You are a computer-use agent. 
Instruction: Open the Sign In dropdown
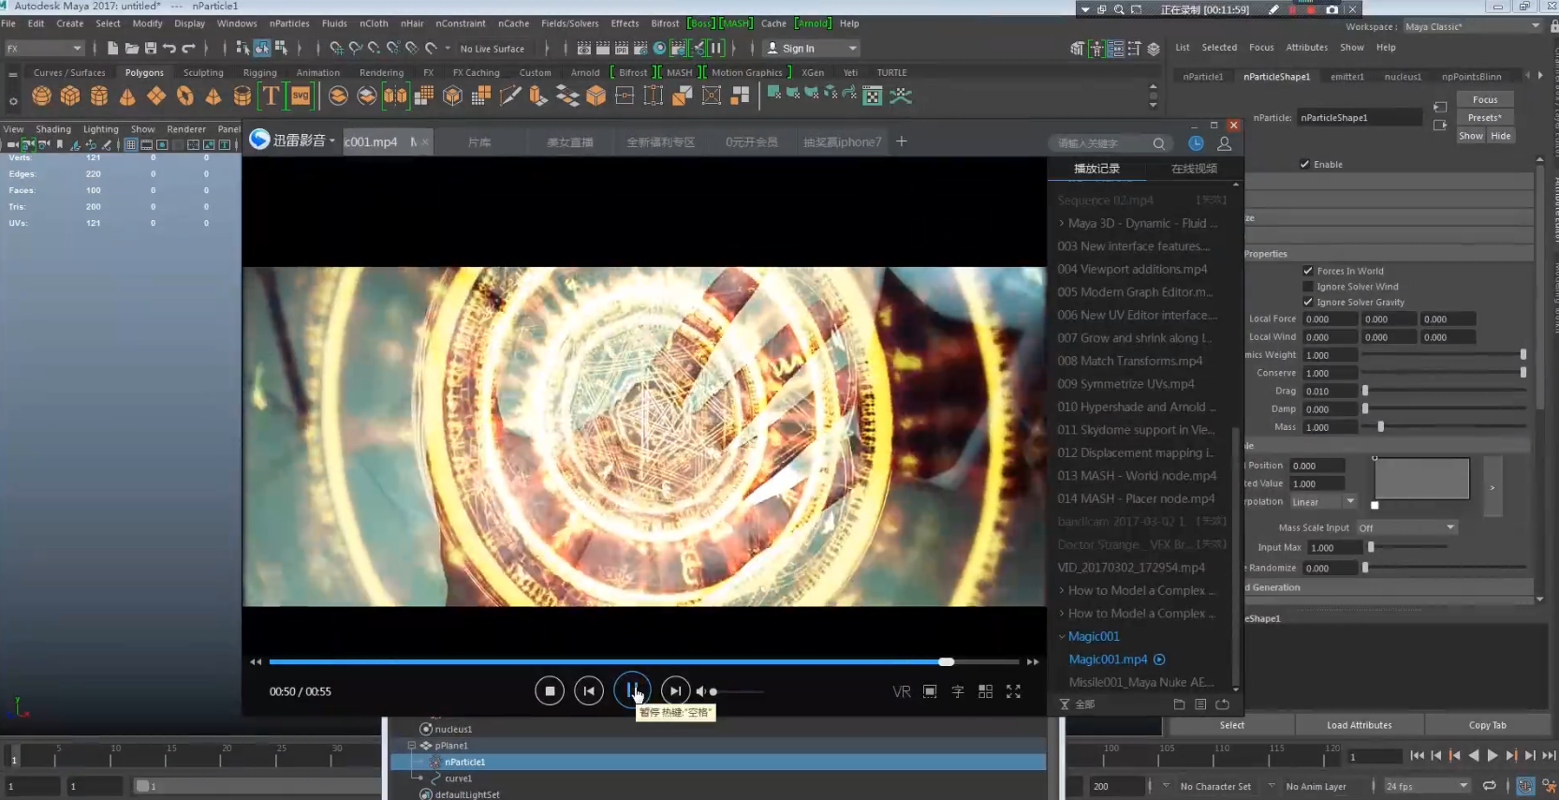tap(812, 48)
